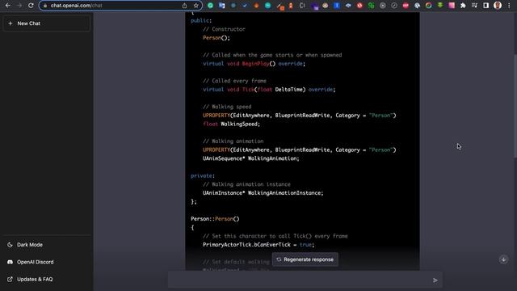Click the blue cloud extension icon
The width and height of the screenshot is (517, 291).
[348, 6]
